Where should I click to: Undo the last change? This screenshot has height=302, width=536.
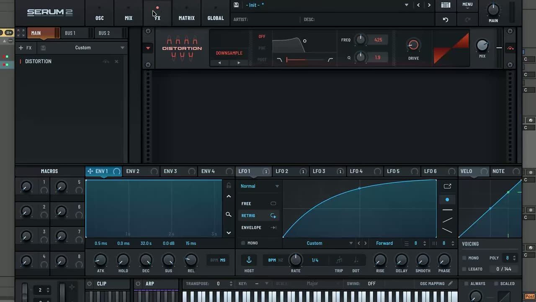pos(446,20)
